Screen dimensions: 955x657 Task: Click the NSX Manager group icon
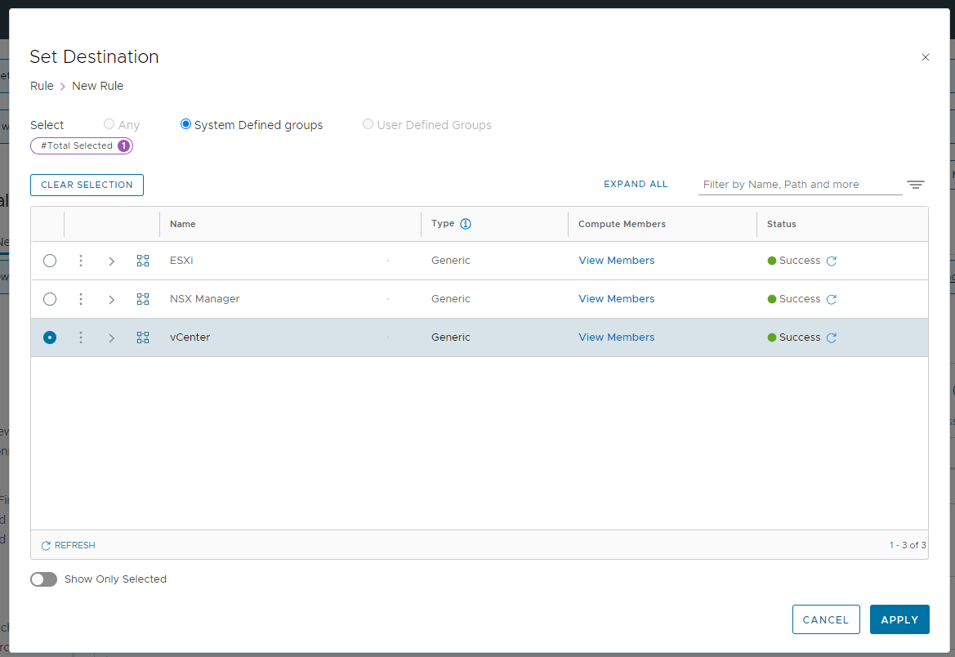point(143,299)
